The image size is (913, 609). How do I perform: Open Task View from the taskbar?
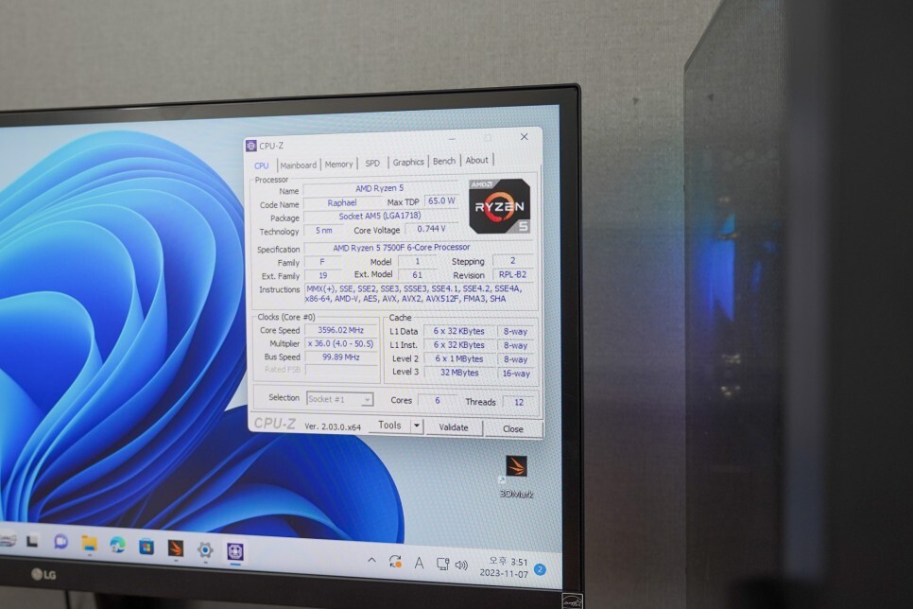click(32, 542)
